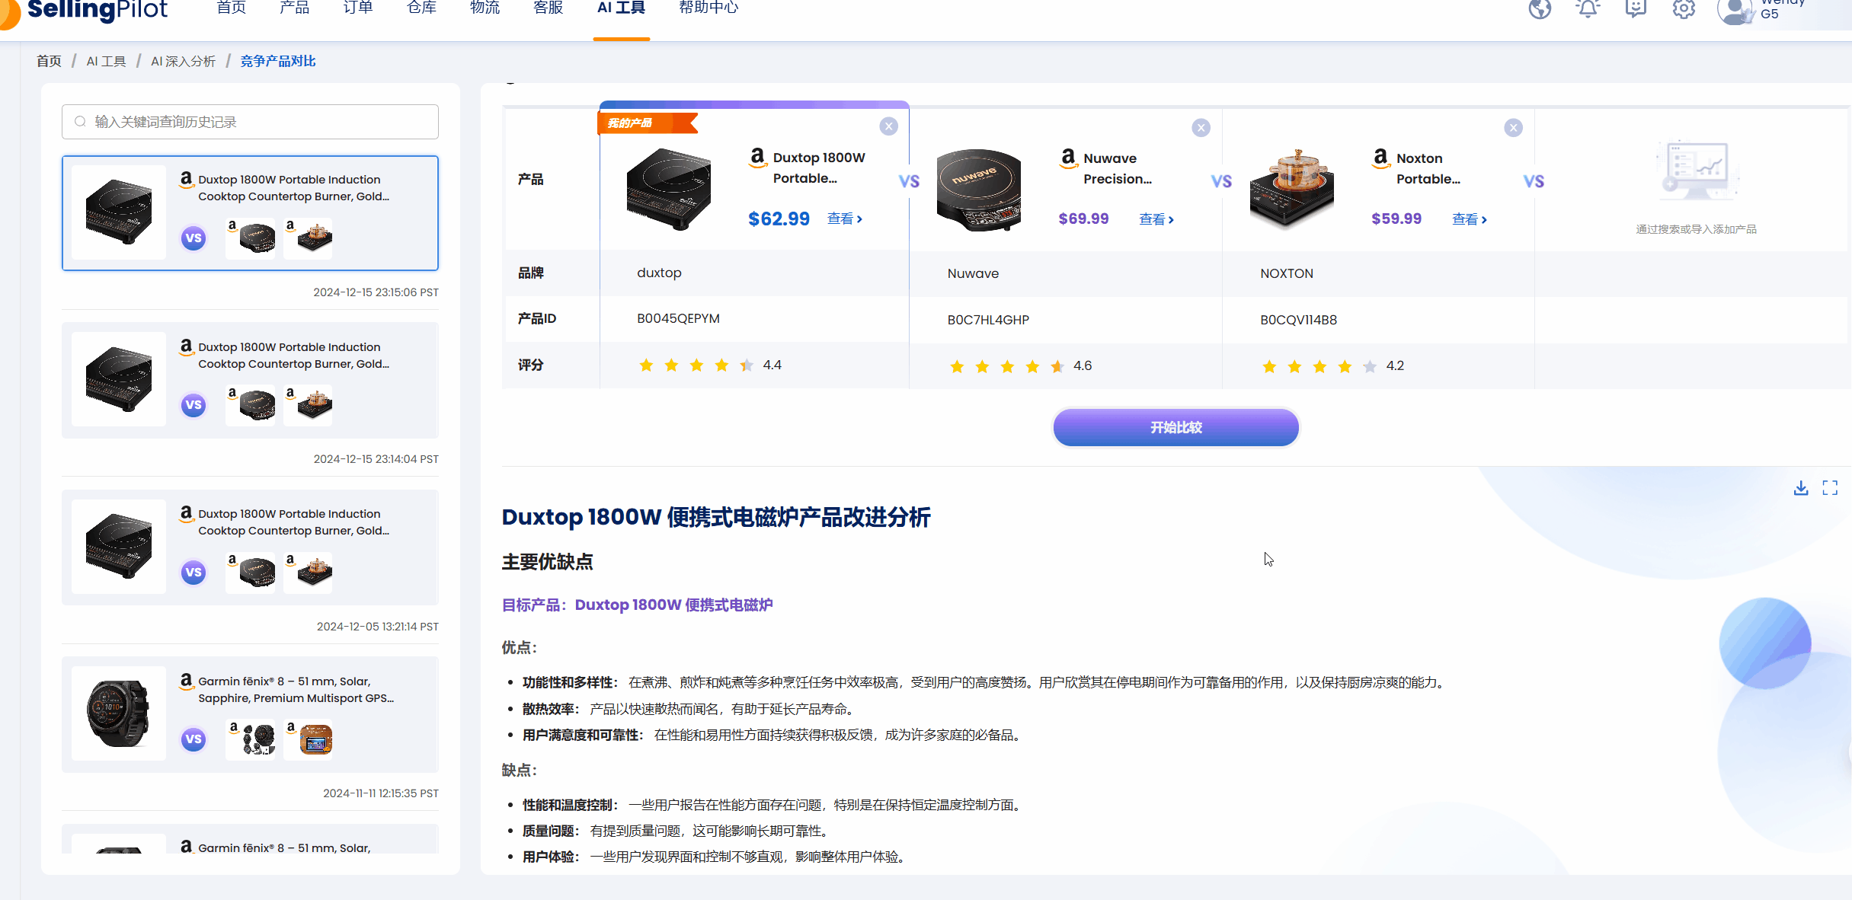This screenshot has height=900, width=1852.
Task: Download the analysis report icon
Action: [1801, 487]
